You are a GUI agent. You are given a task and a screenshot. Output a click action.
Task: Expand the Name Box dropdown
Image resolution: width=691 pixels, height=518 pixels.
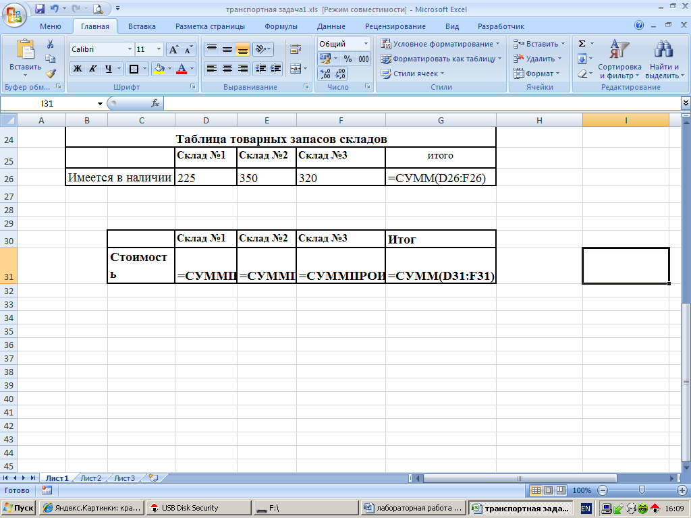(x=100, y=103)
